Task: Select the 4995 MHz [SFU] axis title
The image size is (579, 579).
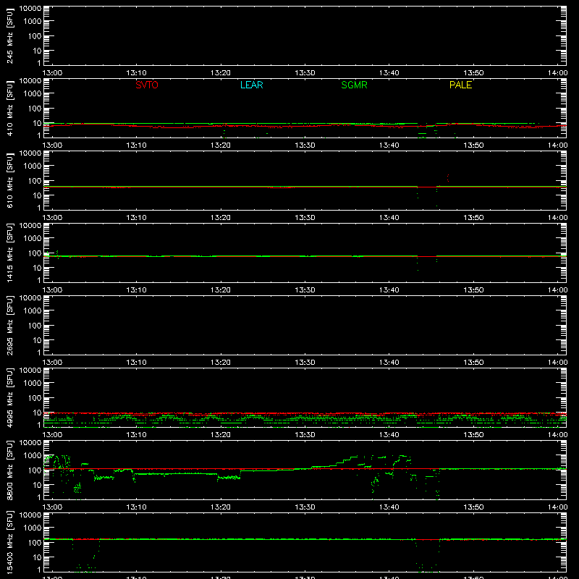Action: point(9,397)
